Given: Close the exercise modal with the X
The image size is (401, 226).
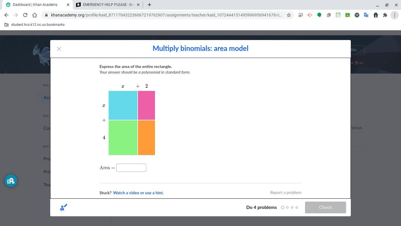Looking at the screenshot, I should 59,49.
